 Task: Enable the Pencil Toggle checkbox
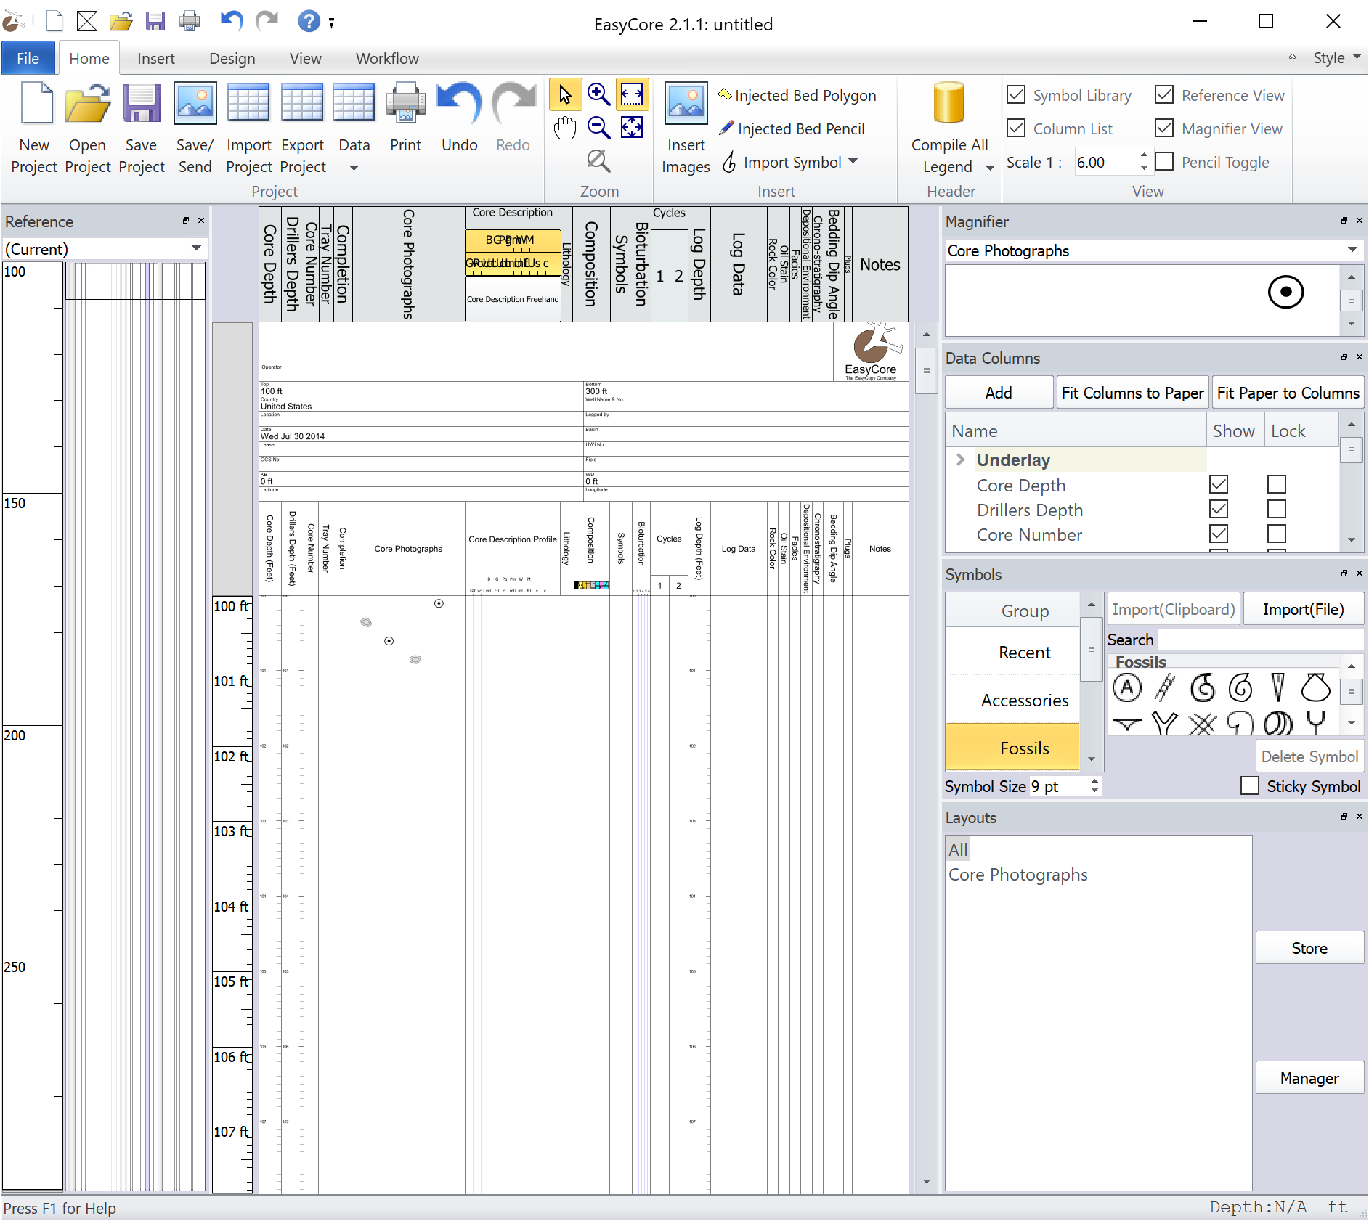(1164, 162)
